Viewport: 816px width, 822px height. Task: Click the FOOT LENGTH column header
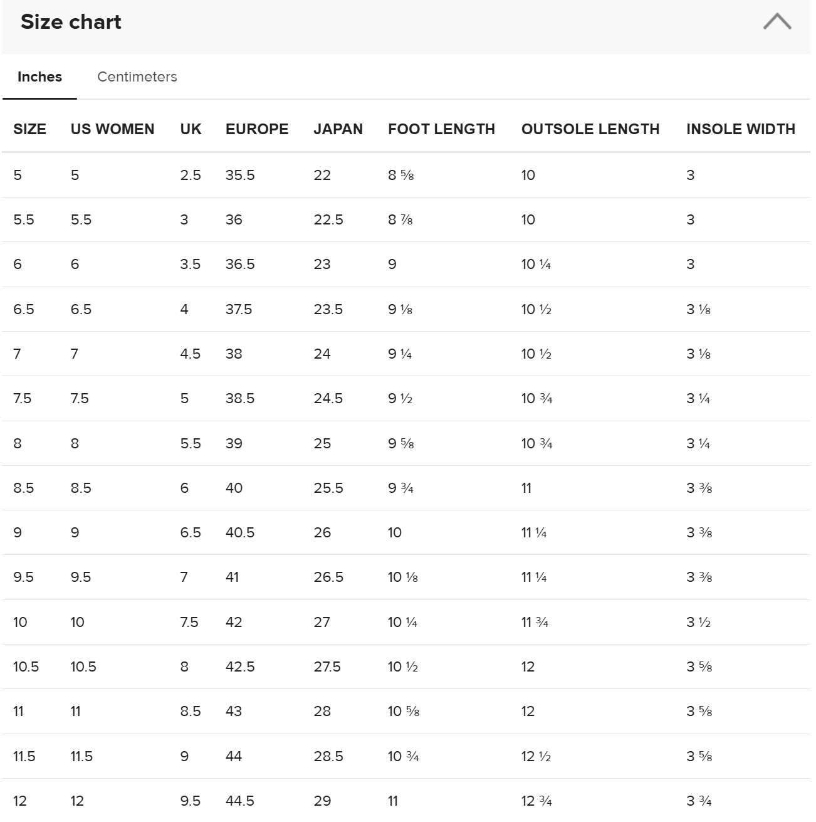pyautogui.click(x=441, y=129)
